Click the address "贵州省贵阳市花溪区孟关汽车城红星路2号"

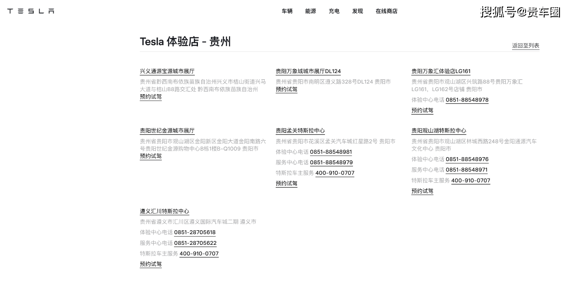click(x=326, y=142)
